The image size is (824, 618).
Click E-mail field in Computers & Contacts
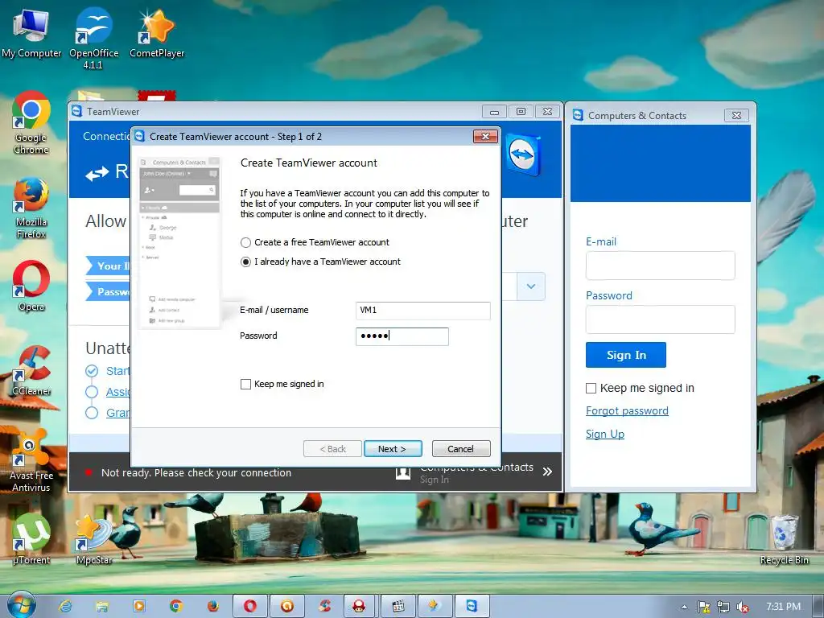pos(660,266)
